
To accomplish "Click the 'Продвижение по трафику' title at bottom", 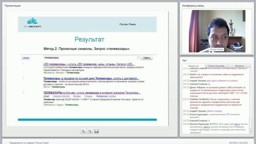I will 29,143.
